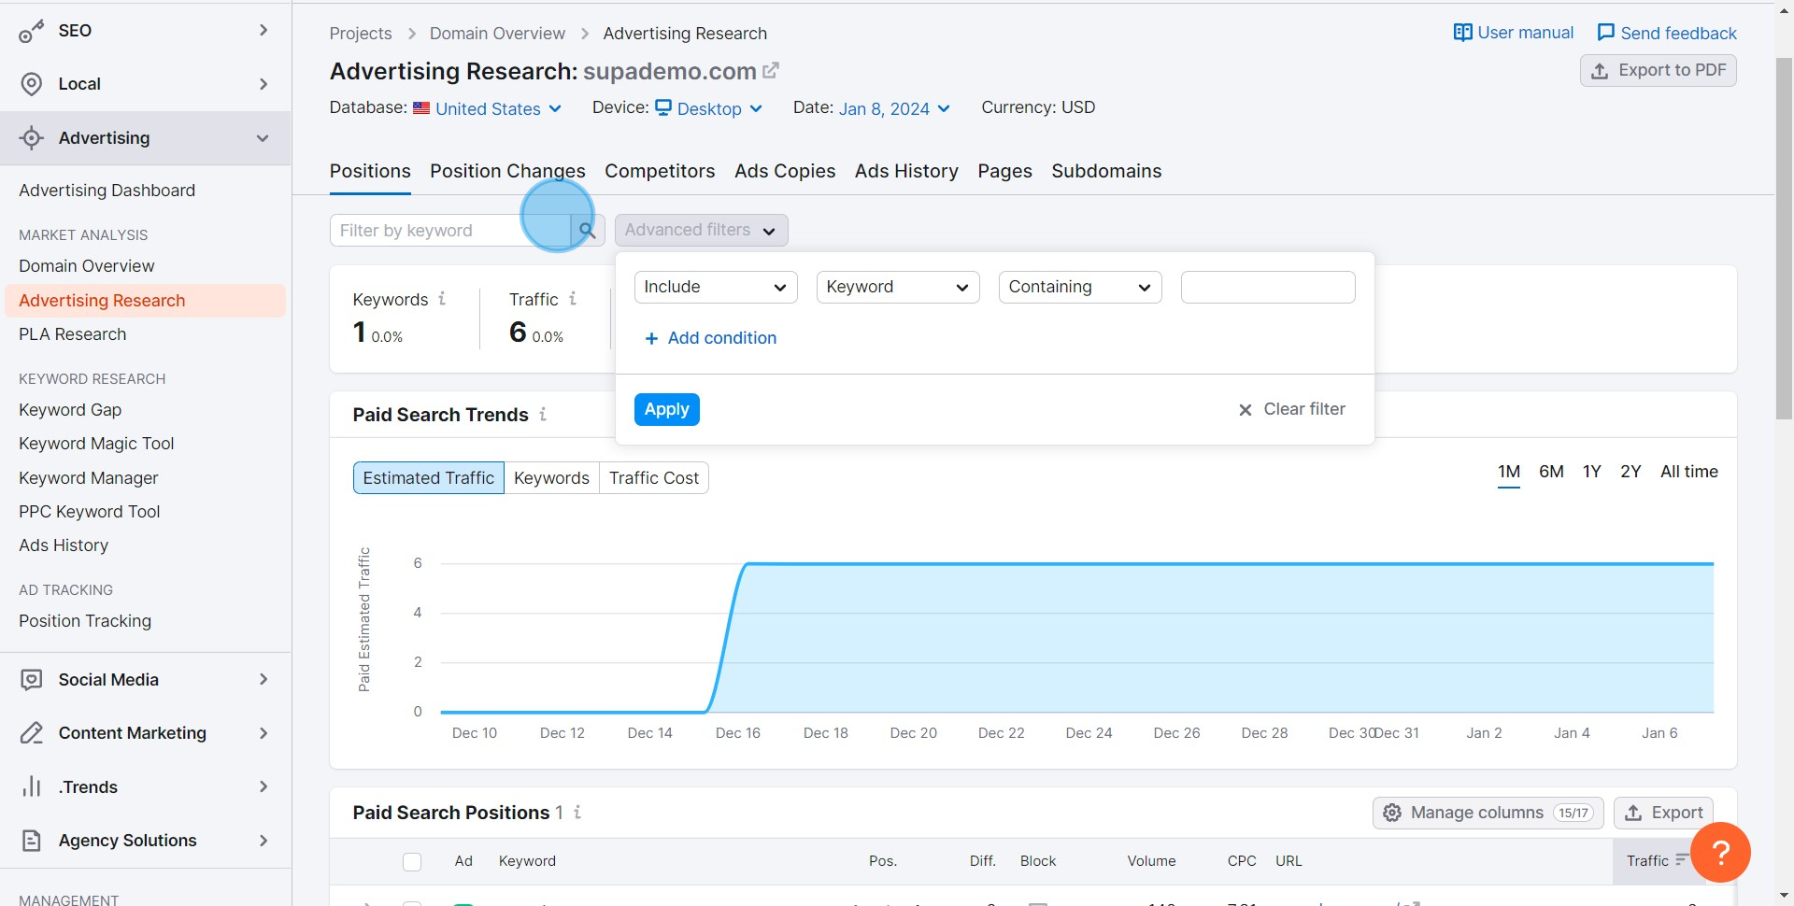Open Keyword Magic Tool
The width and height of the screenshot is (1794, 906).
click(96, 444)
